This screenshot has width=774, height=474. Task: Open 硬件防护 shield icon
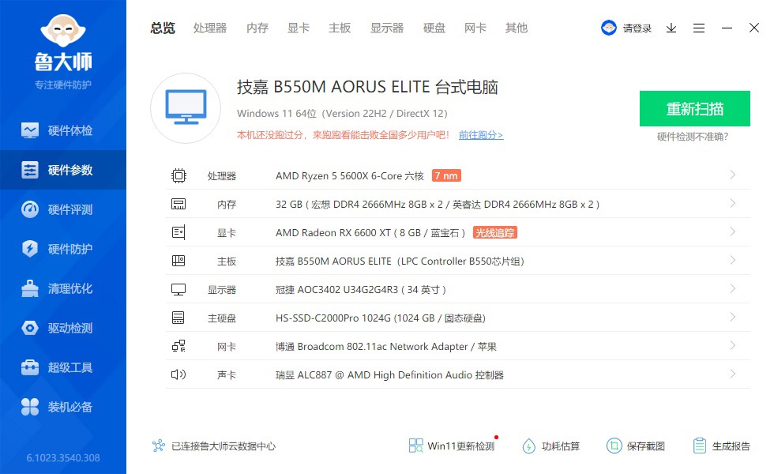[x=30, y=249]
